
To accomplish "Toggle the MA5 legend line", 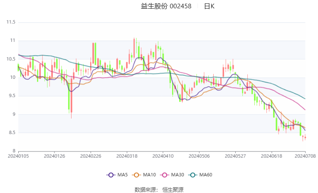I will click(117, 175).
